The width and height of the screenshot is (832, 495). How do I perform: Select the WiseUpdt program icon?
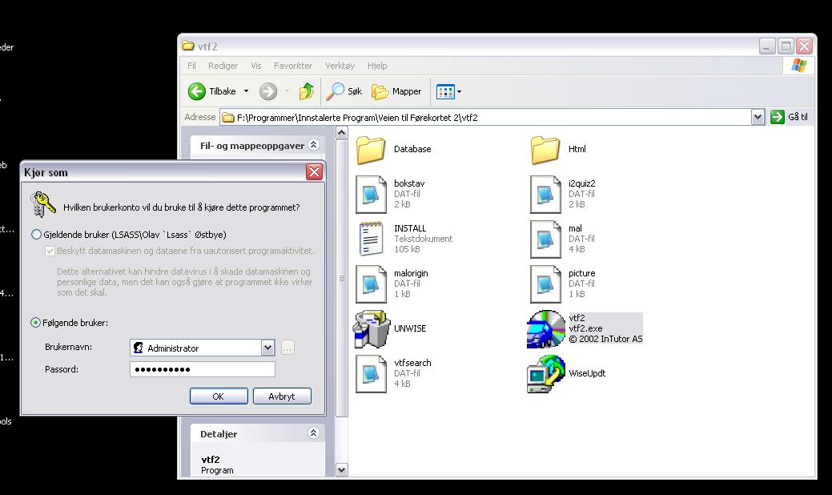click(545, 373)
